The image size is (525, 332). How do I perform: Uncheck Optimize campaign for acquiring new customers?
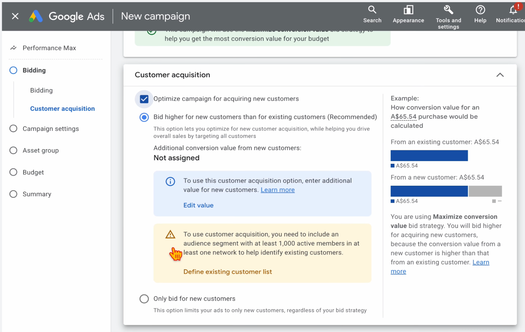(x=144, y=99)
